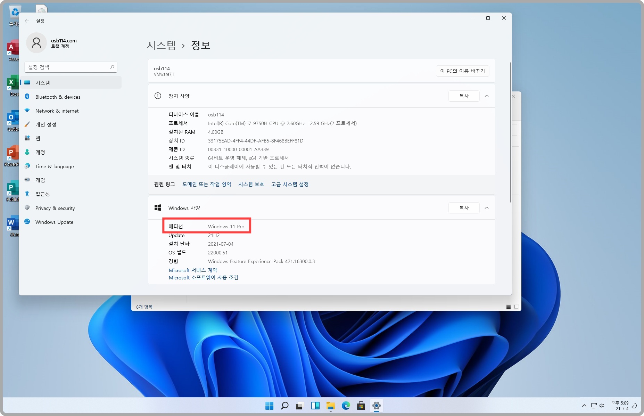Open the 시스템 보호 link
This screenshot has width=644, height=416.
tap(251, 184)
